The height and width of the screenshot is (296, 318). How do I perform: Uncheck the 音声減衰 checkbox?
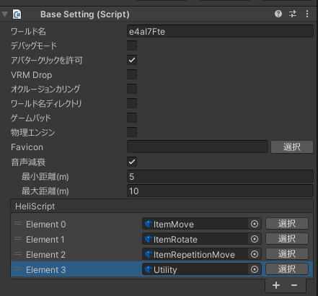(132, 162)
